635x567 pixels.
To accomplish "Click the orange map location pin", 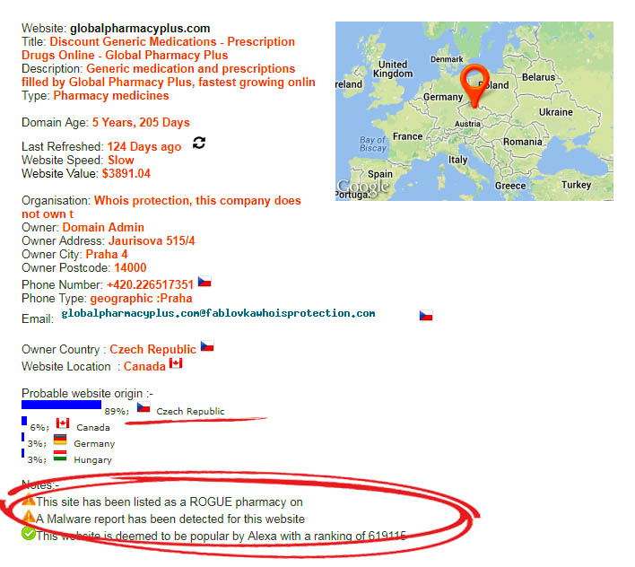I will click(474, 85).
